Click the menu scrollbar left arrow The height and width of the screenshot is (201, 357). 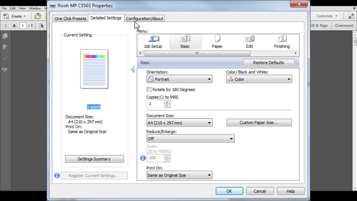point(140,53)
